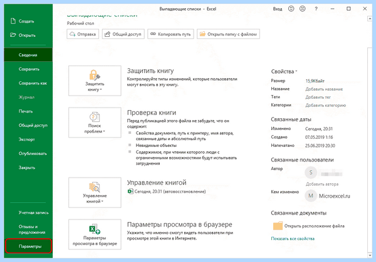Image resolution: width=376 pixels, height=262 pixels.
Task: Click Показать все свойства link
Action: point(293,239)
